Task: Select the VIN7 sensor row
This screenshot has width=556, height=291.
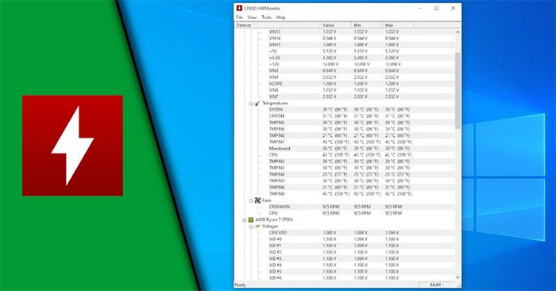Action: coord(345,96)
